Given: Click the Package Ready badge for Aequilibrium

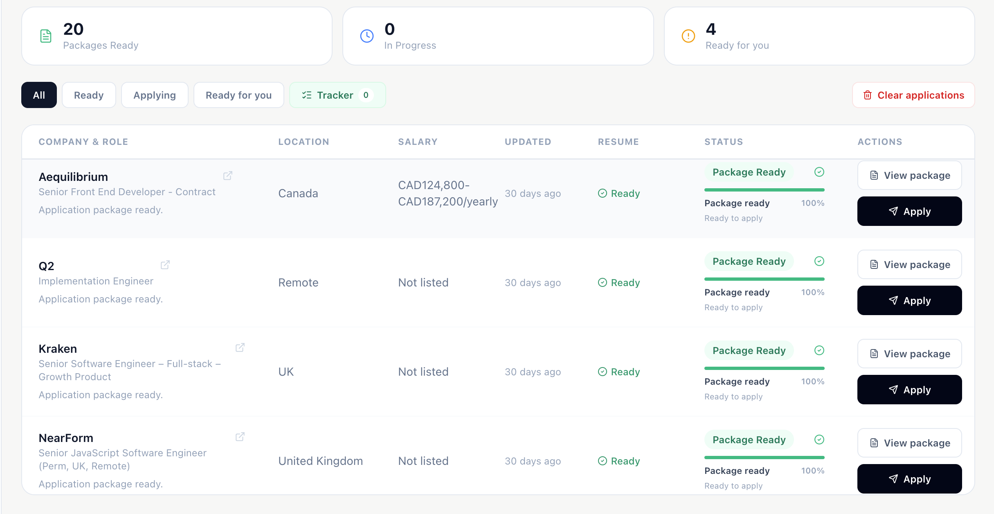Looking at the screenshot, I should click(x=749, y=172).
